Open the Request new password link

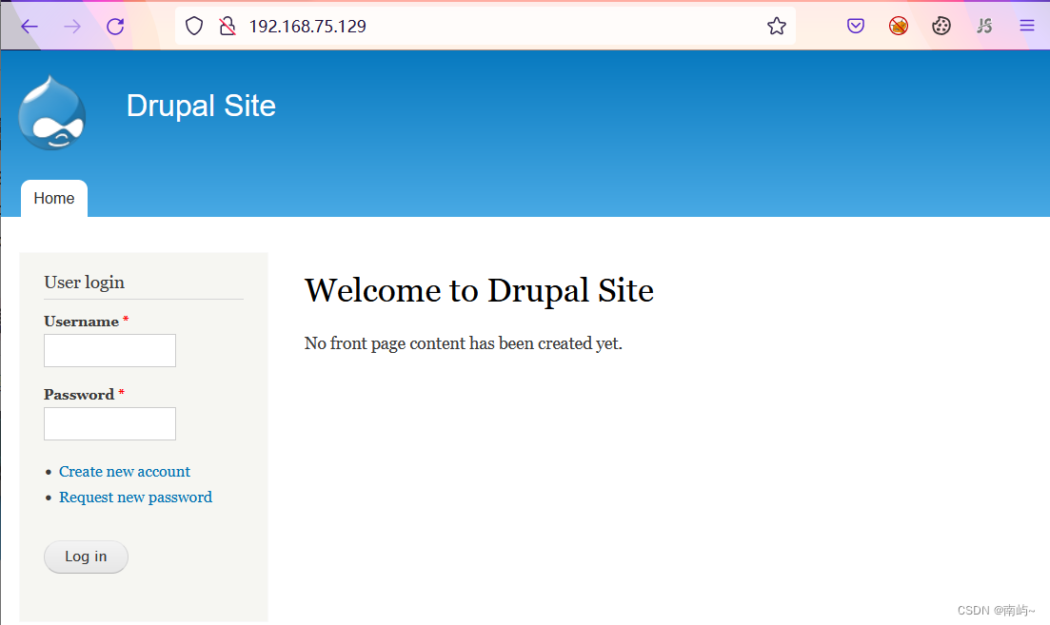[135, 498]
